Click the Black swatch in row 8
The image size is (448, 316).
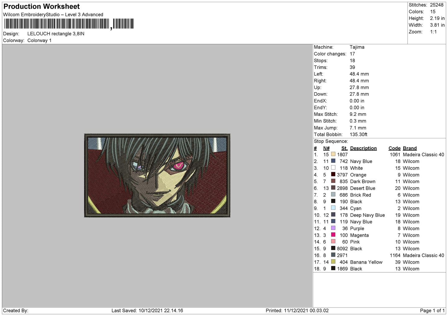click(333, 201)
